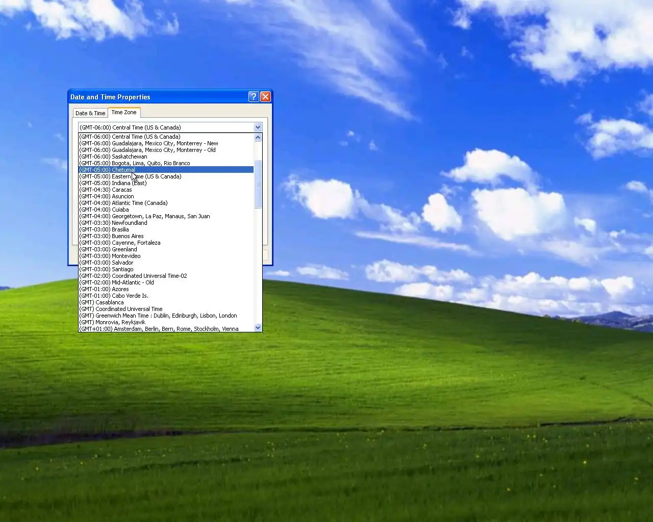Pick Georgetown, La Paz, Manaus, San Juan
Viewport: 653px width, 522px height.
coord(166,216)
